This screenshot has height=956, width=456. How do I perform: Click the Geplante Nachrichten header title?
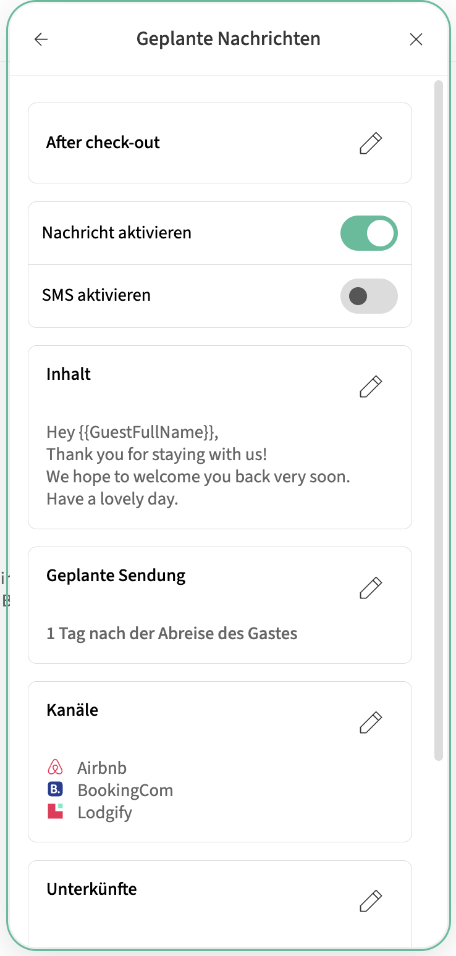tap(229, 39)
